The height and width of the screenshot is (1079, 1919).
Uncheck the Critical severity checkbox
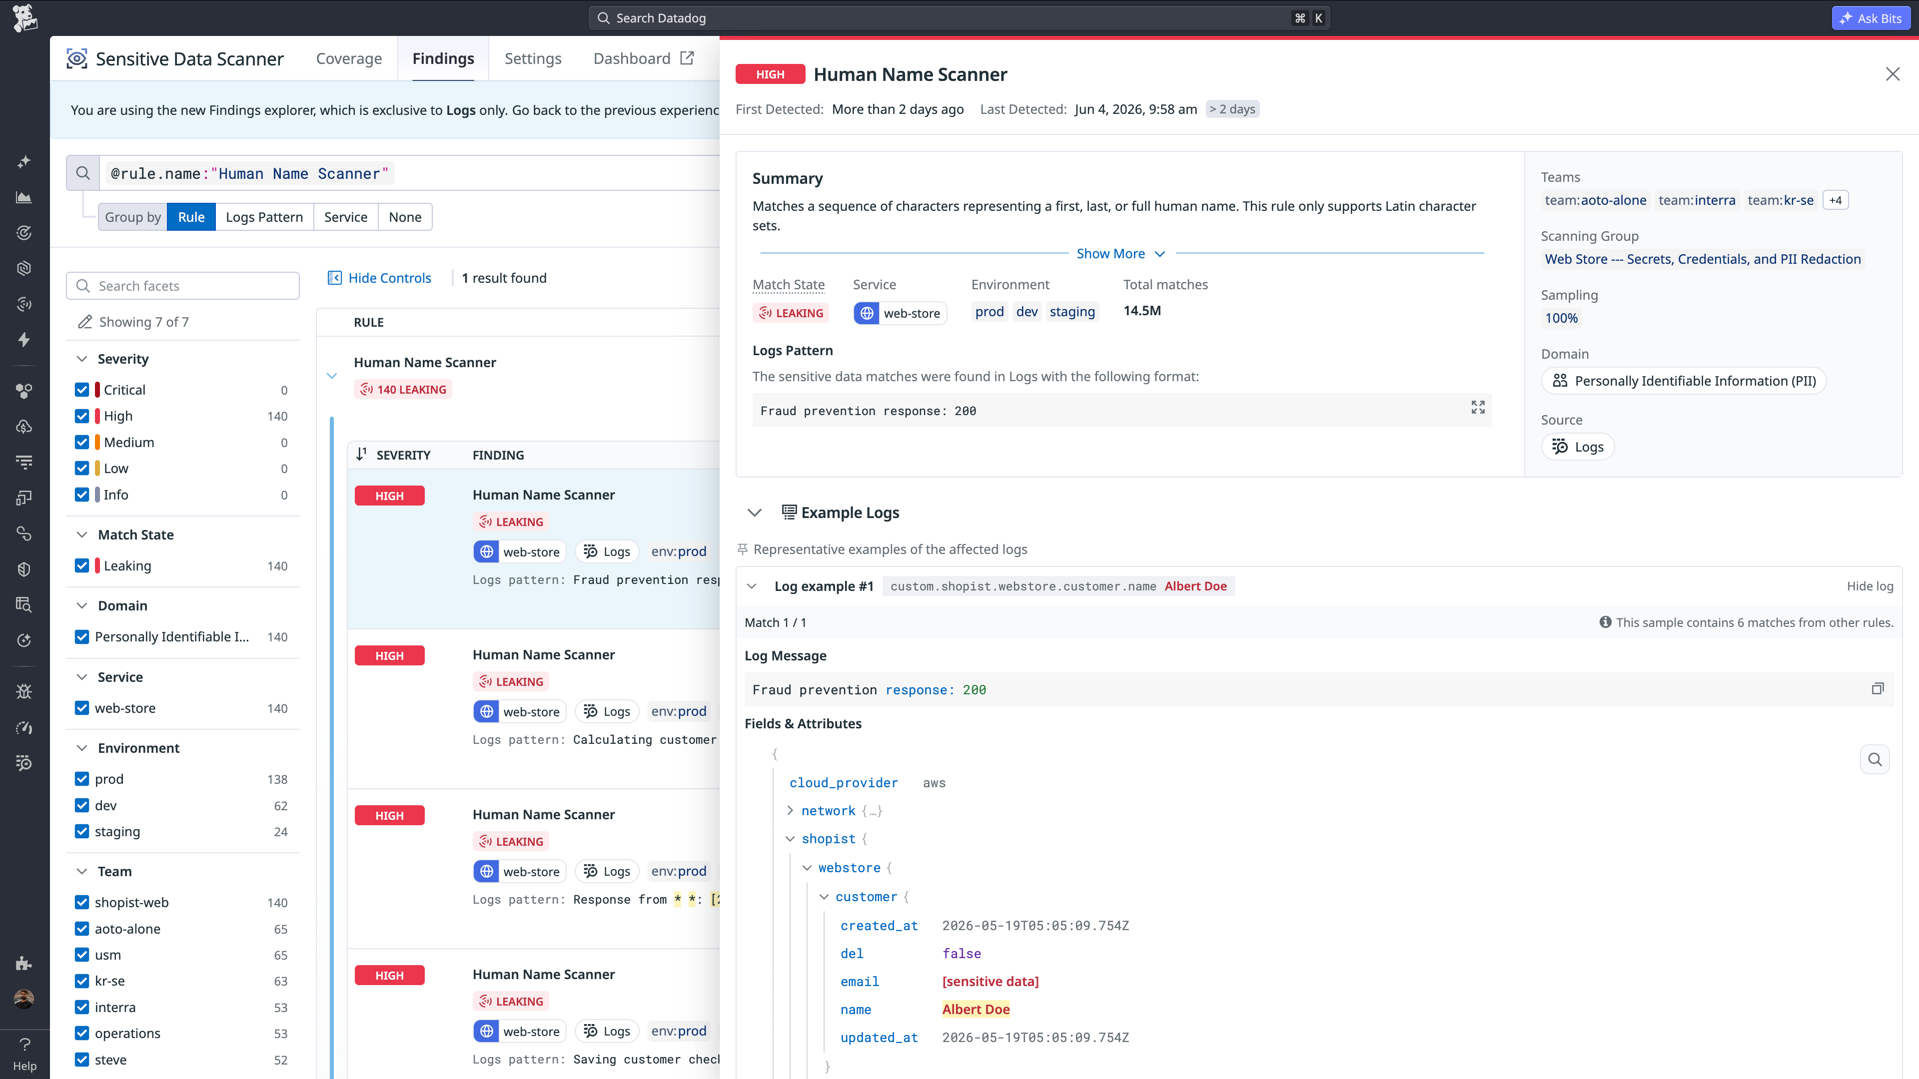(x=82, y=390)
